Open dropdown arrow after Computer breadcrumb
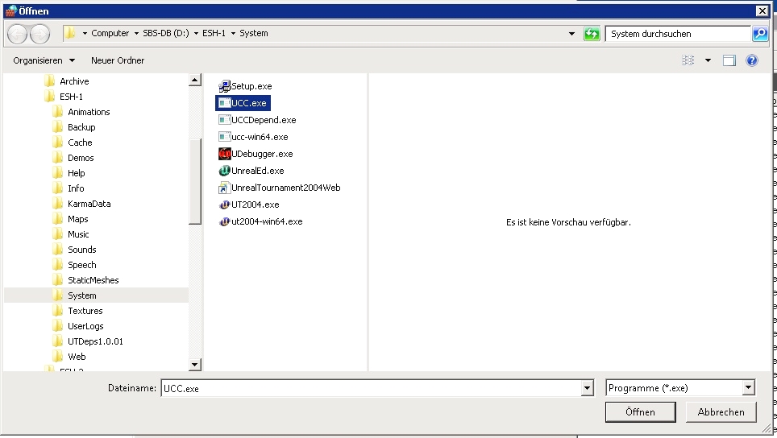777x438 pixels. click(136, 34)
